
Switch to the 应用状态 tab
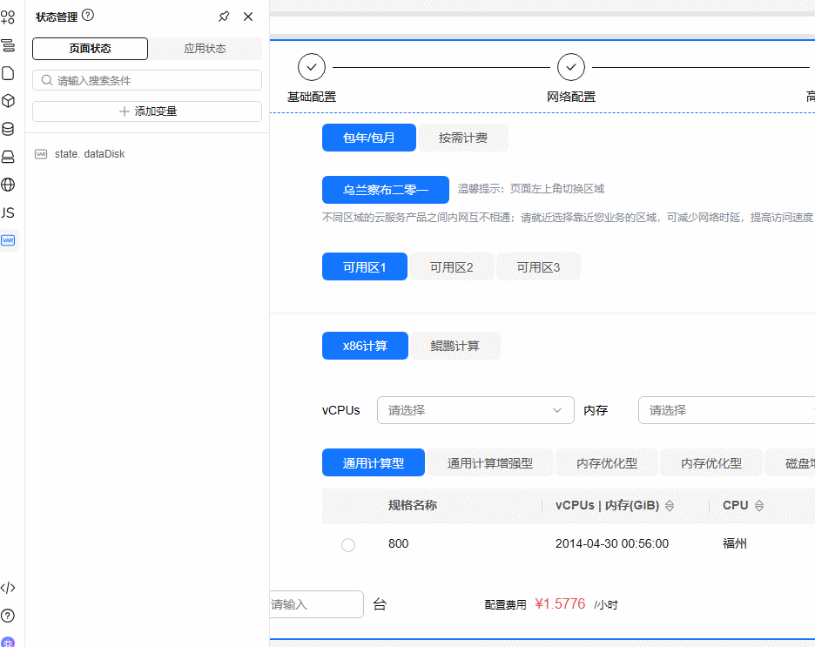[205, 49]
